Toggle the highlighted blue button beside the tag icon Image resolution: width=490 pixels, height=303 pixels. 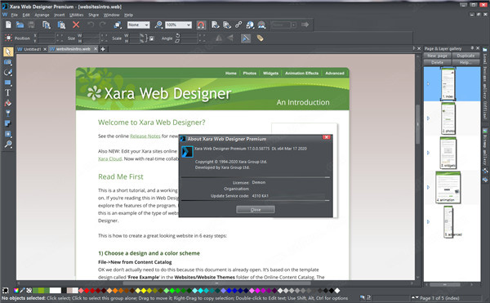point(246,38)
